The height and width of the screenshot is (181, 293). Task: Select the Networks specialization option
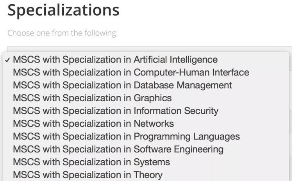[93, 124]
